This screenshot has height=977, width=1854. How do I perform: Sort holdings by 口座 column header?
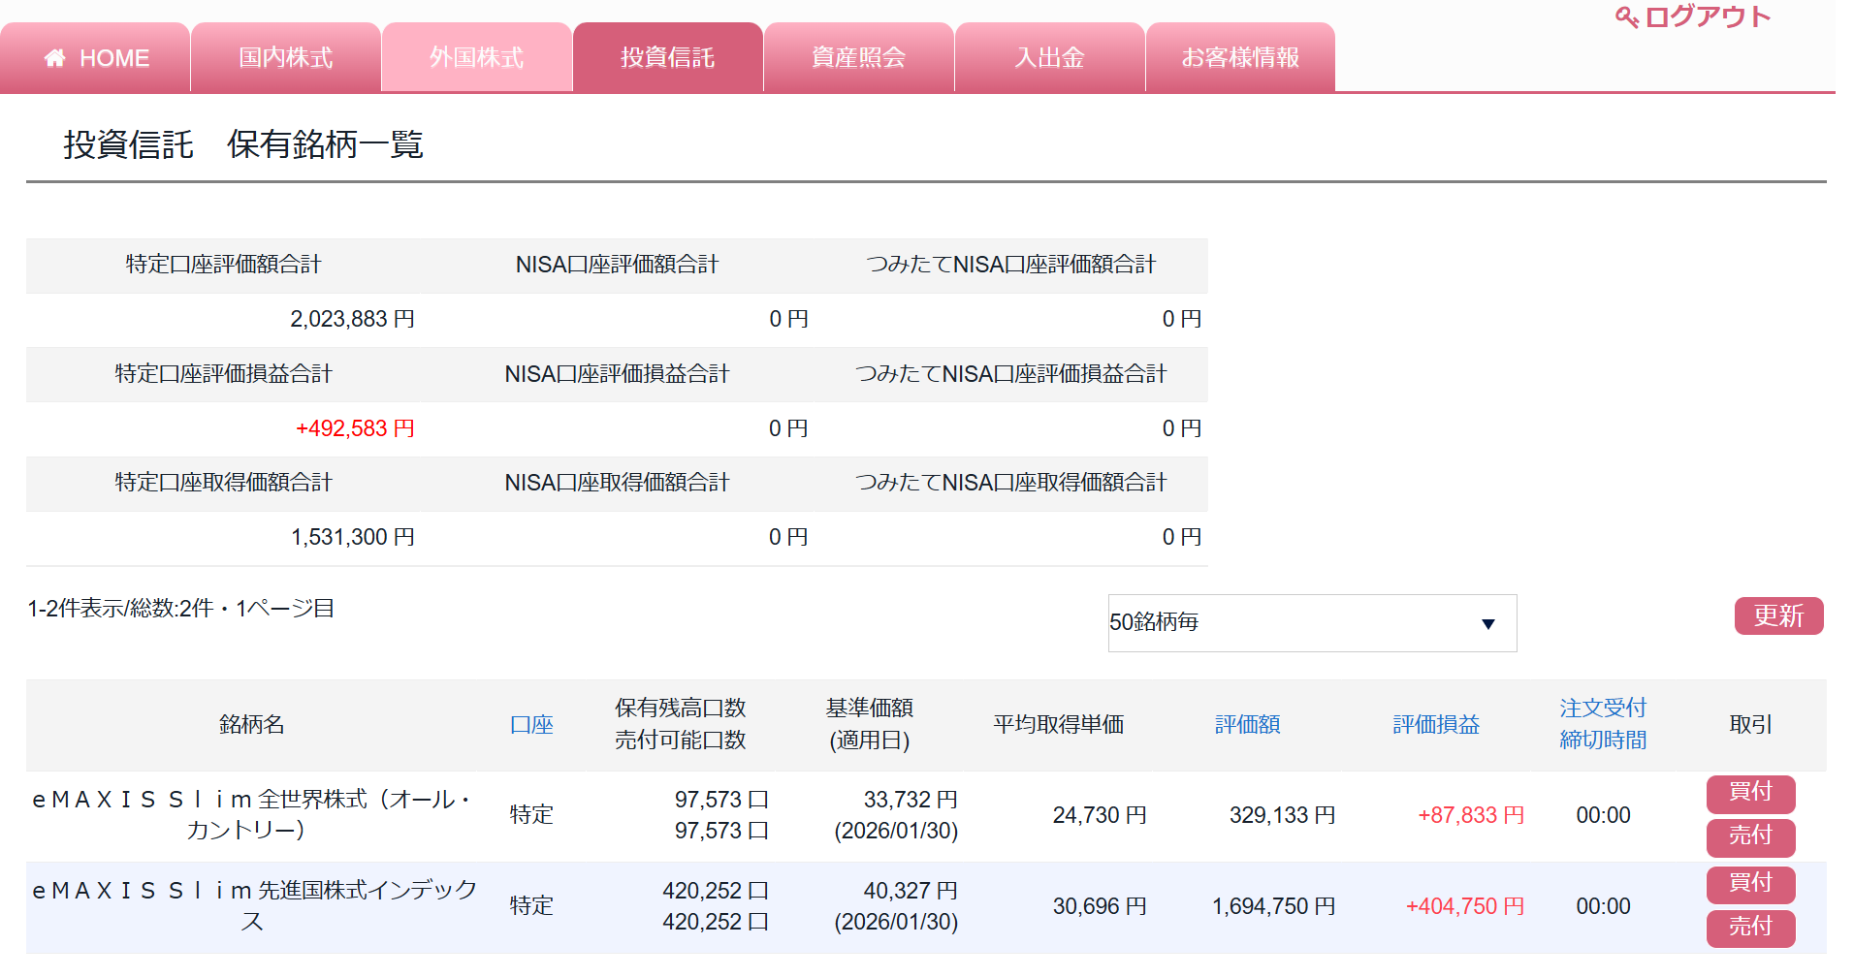coord(531,725)
